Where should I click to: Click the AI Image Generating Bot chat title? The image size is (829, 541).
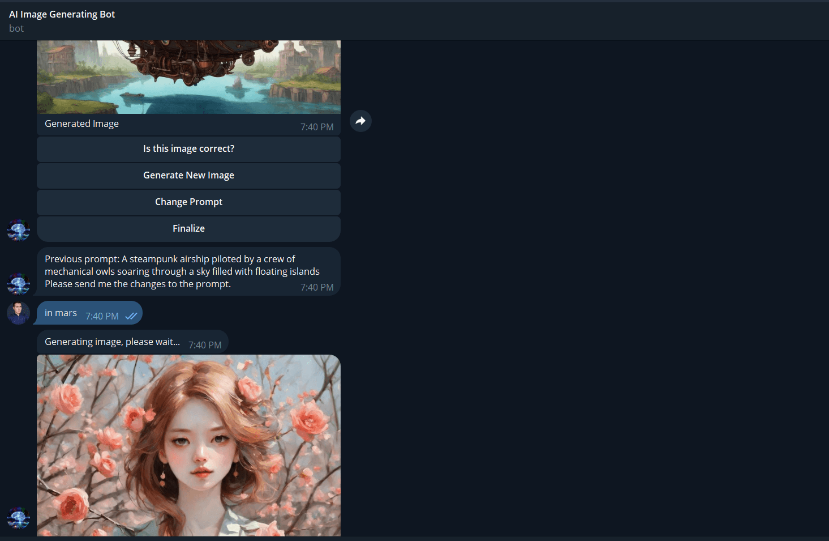pyautogui.click(x=62, y=14)
